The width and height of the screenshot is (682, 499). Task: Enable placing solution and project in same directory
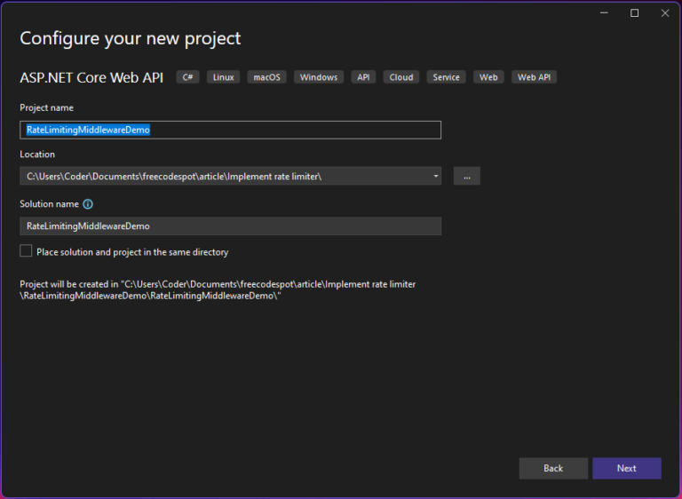point(26,251)
